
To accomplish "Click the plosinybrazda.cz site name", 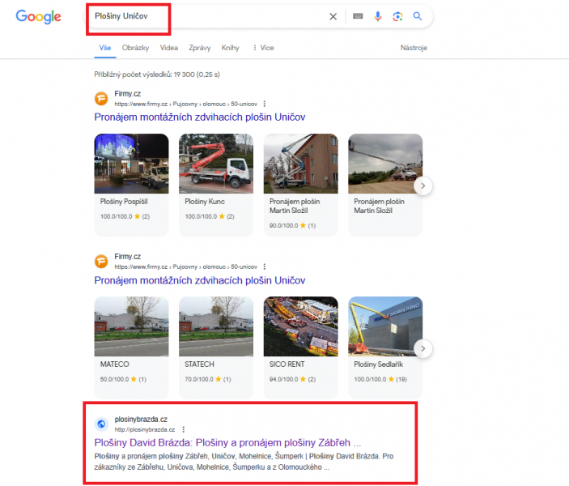I will coord(141,419).
